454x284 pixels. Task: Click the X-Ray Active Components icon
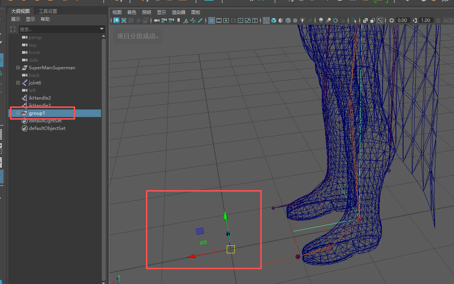373,20
